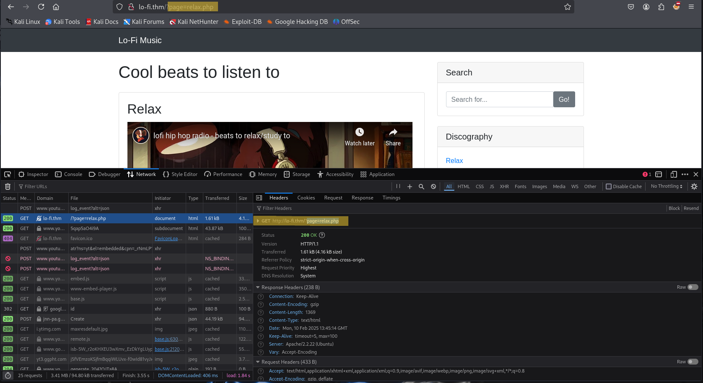Click the insecure padlock icon in address bar
Screen dimensions: 703x383
click(x=131, y=7)
